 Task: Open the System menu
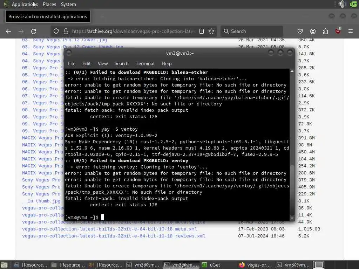[x=68, y=4]
